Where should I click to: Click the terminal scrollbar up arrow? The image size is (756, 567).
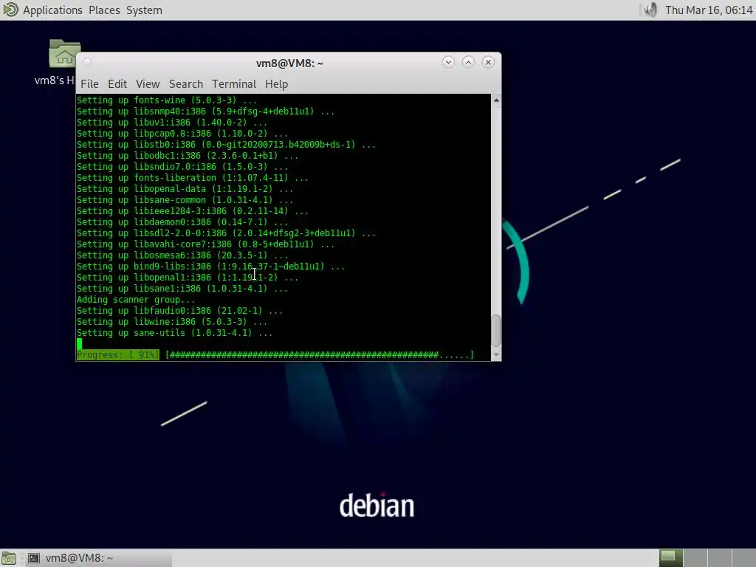tap(496, 100)
